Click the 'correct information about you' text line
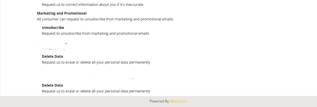This screenshot has height=107, width=317. coord(93,5)
